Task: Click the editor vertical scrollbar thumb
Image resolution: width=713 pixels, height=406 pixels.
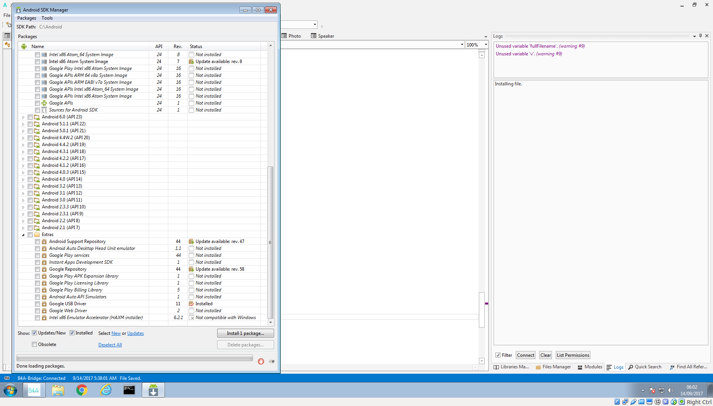Action: [x=482, y=309]
